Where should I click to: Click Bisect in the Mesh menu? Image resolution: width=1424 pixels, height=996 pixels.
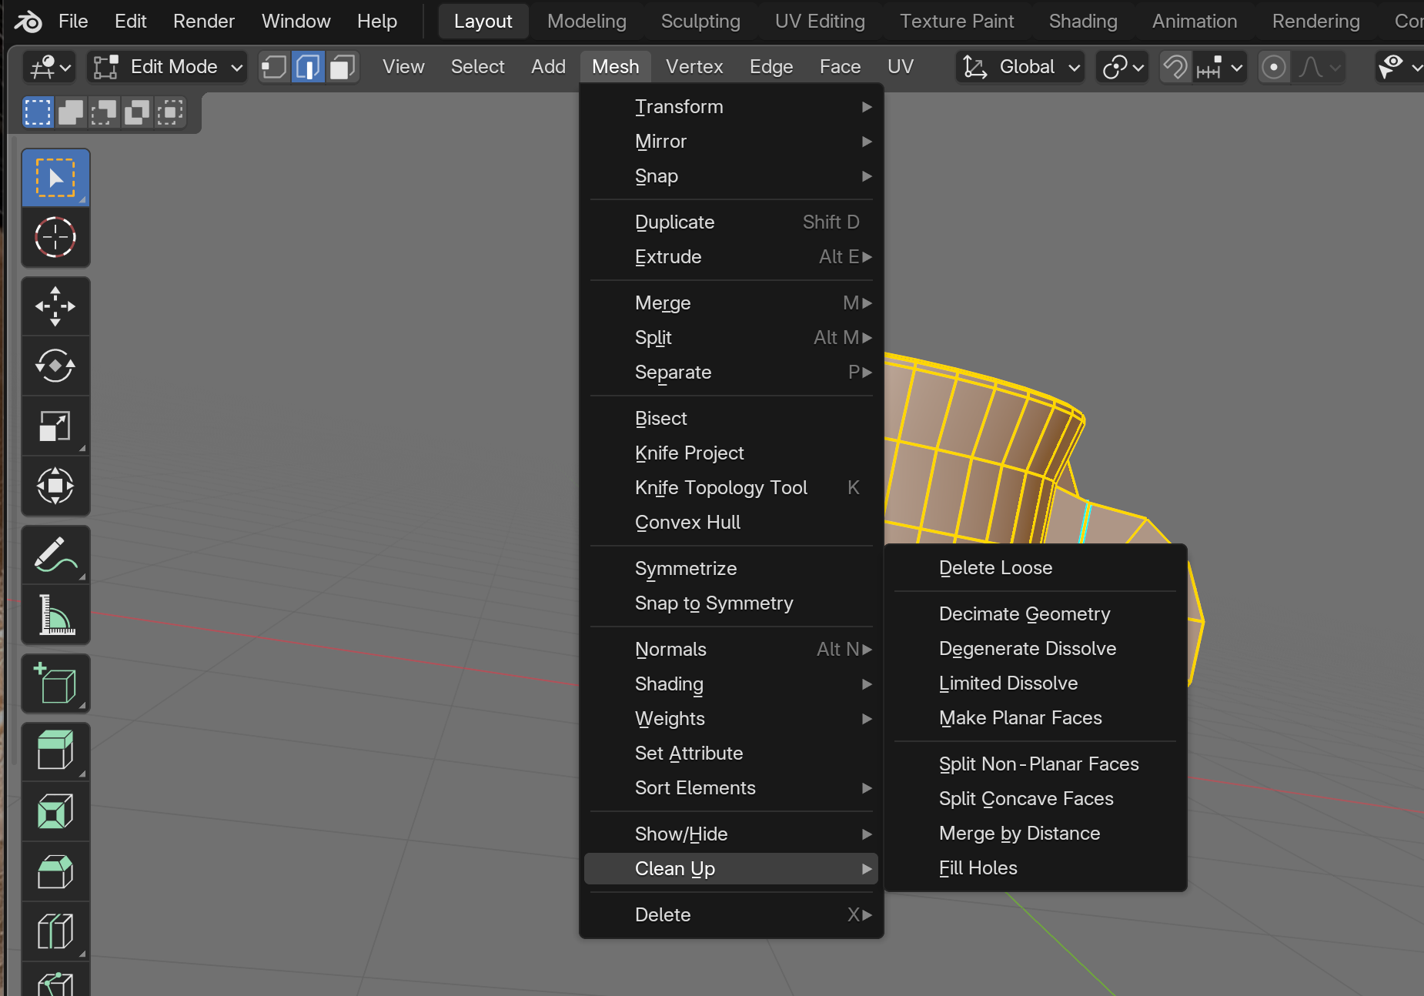pos(731,419)
